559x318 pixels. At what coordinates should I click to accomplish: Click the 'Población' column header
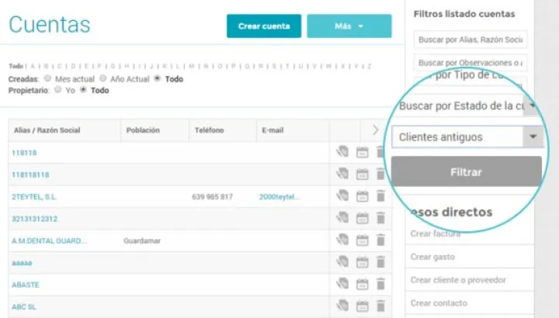(x=143, y=130)
